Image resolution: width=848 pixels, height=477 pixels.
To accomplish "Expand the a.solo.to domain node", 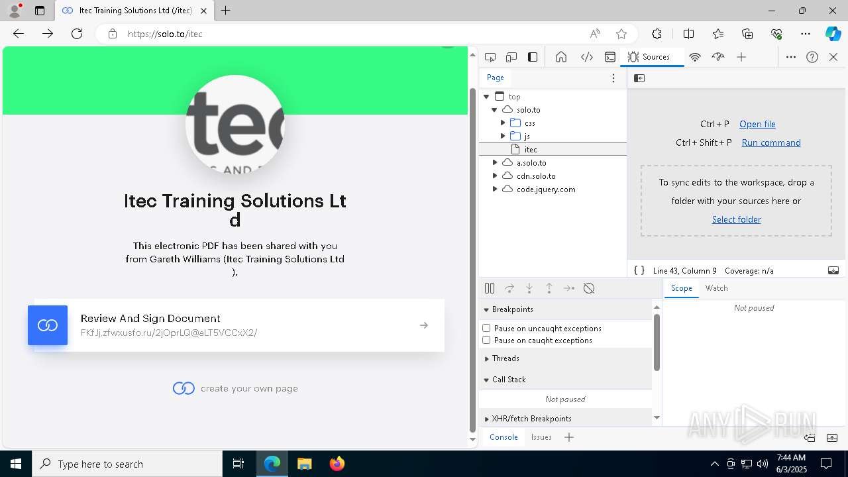I will tap(495, 163).
